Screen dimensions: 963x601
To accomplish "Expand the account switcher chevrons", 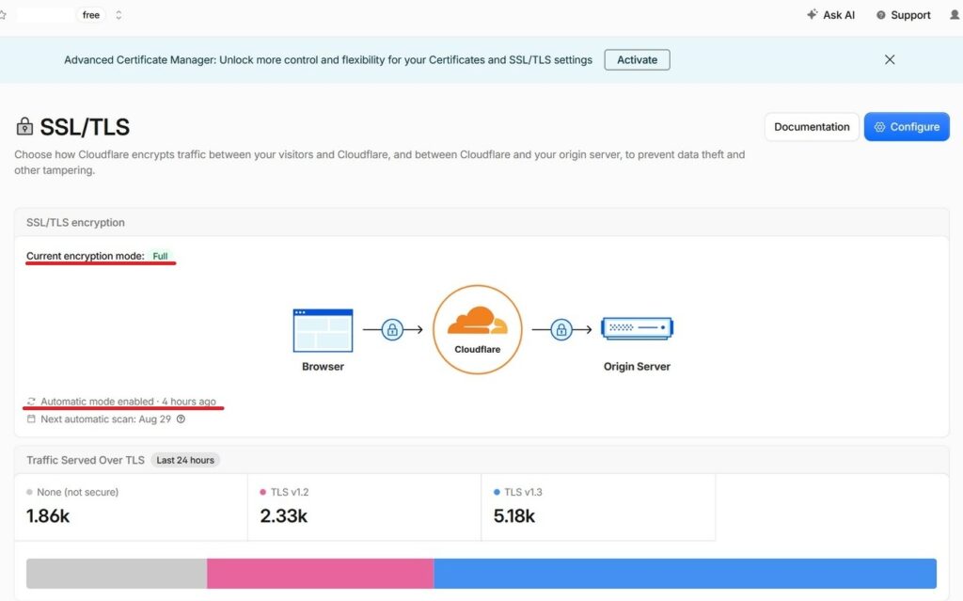I will pyautogui.click(x=118, y=15).
